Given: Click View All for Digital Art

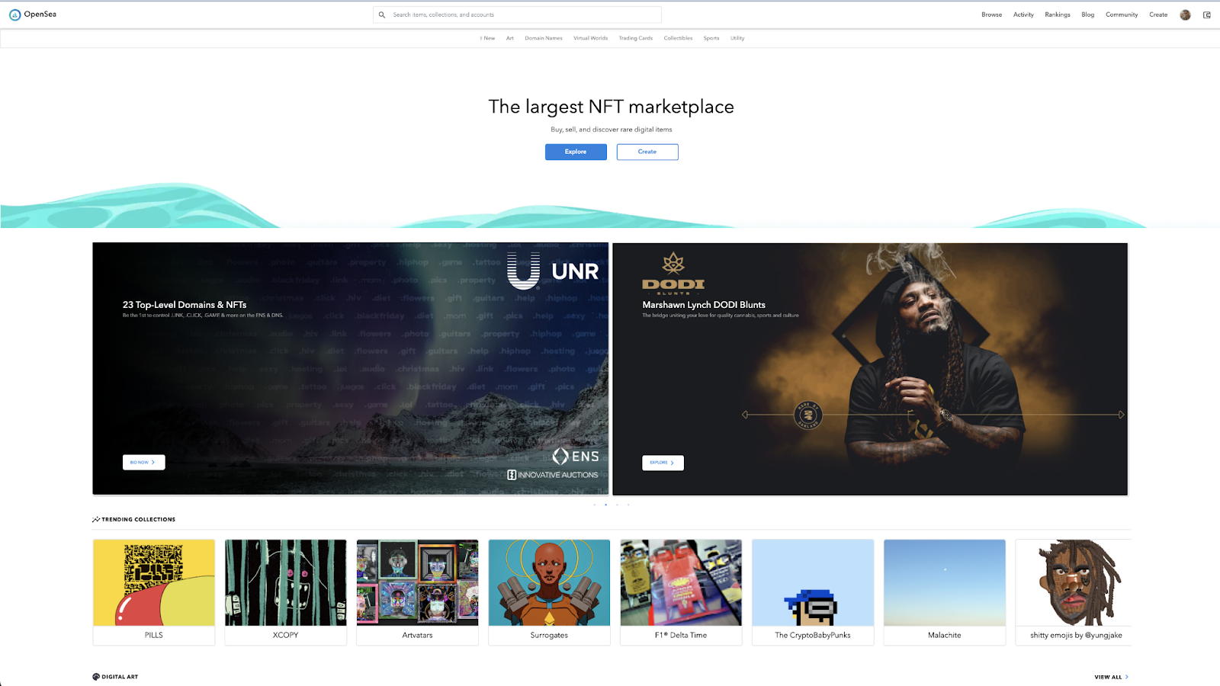Looking at the screenshot, I should click(x=1111, y=677).
